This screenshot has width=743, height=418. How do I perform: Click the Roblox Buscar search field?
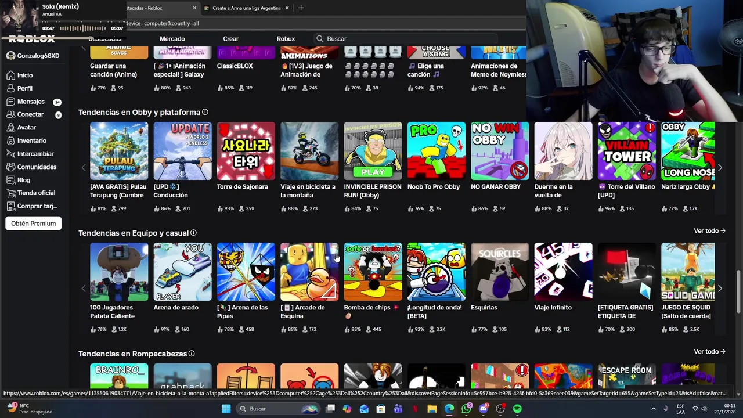(x=406, y=39)
